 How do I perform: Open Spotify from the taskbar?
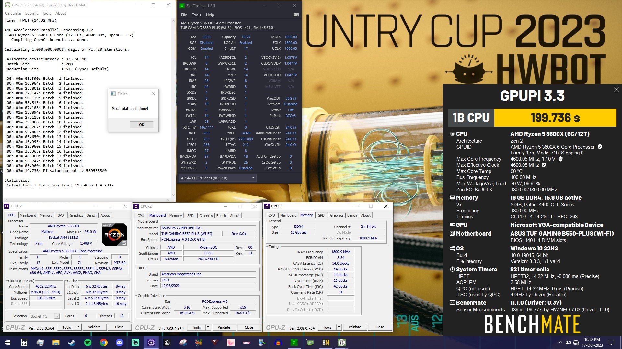(88, 343)
